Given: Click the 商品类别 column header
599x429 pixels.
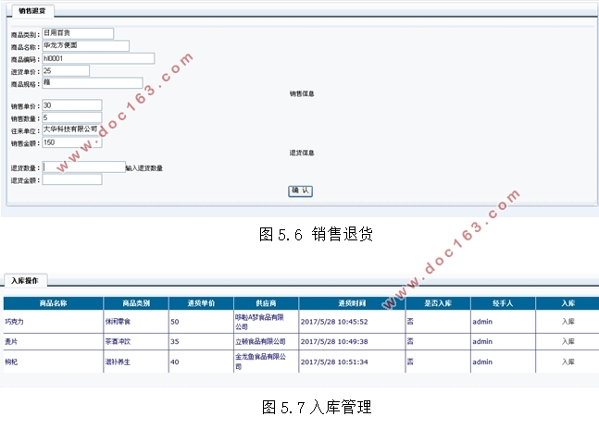Looking at the screenshot, I should click(x=136, y=303).
